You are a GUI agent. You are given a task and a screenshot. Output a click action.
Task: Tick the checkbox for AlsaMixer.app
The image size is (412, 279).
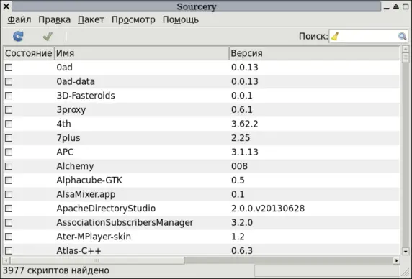coord(9,194)
